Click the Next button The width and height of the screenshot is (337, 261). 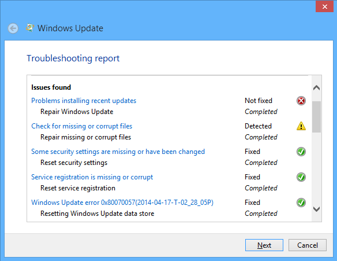tap(264, 245)
